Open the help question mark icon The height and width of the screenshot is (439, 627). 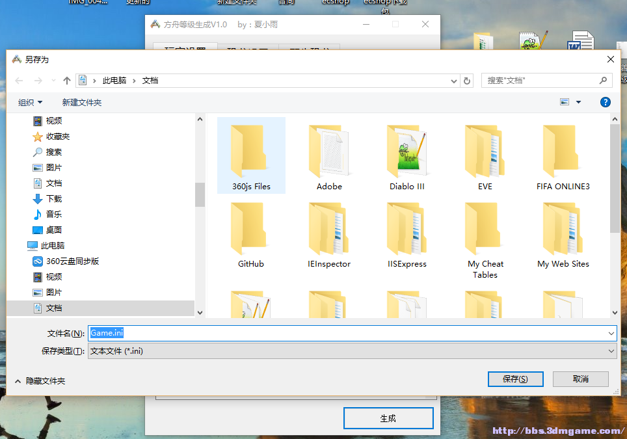(x=606, y=102)
